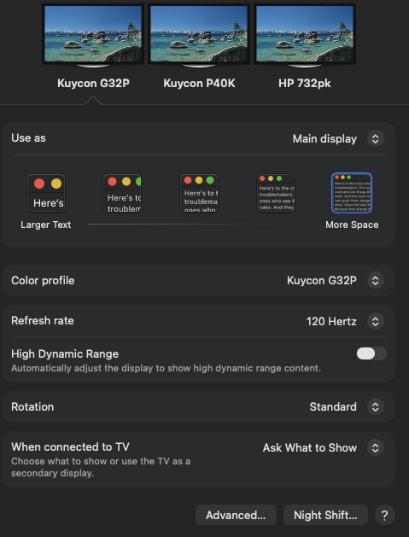The width and height of the screenshot is (409, 537).
Task: Click the Advanced... button
Action: pos(236,515)
